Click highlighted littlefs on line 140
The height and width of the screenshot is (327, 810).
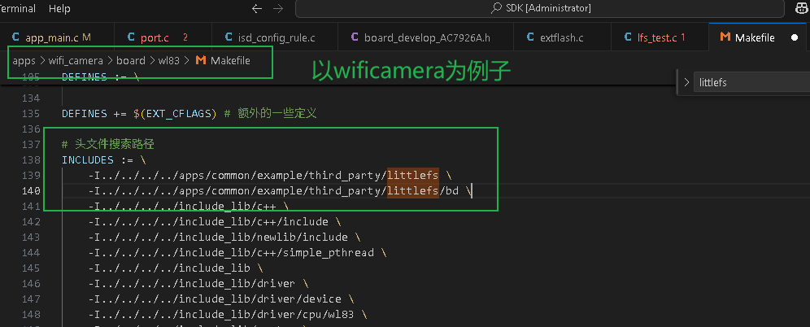pyautogui.click(x=413, y=190)
